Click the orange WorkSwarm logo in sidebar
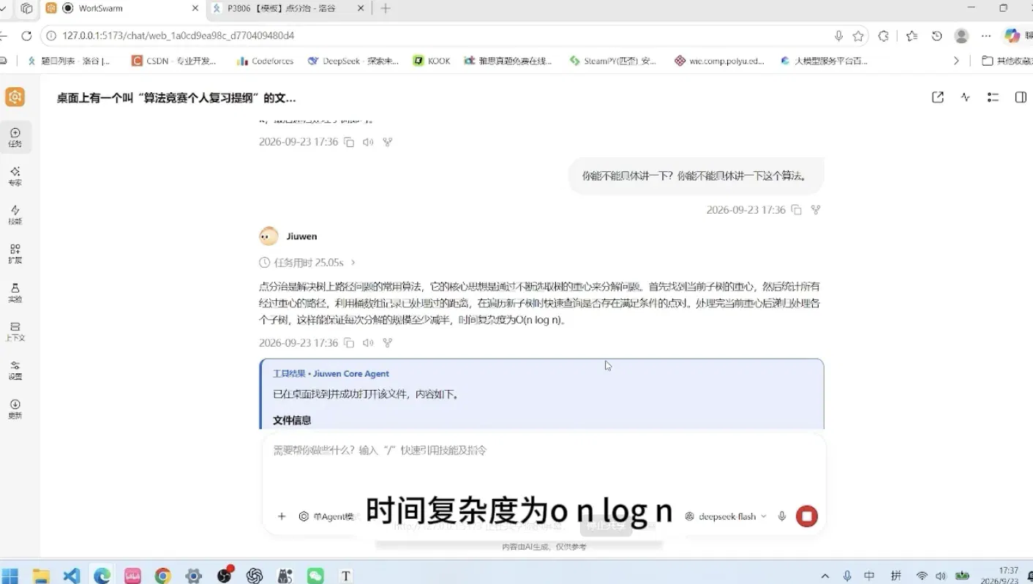1033x584 pixels. 15,97
